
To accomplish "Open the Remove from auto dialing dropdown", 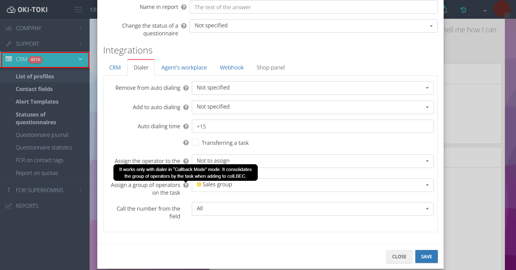I will (x=312, y=88).
